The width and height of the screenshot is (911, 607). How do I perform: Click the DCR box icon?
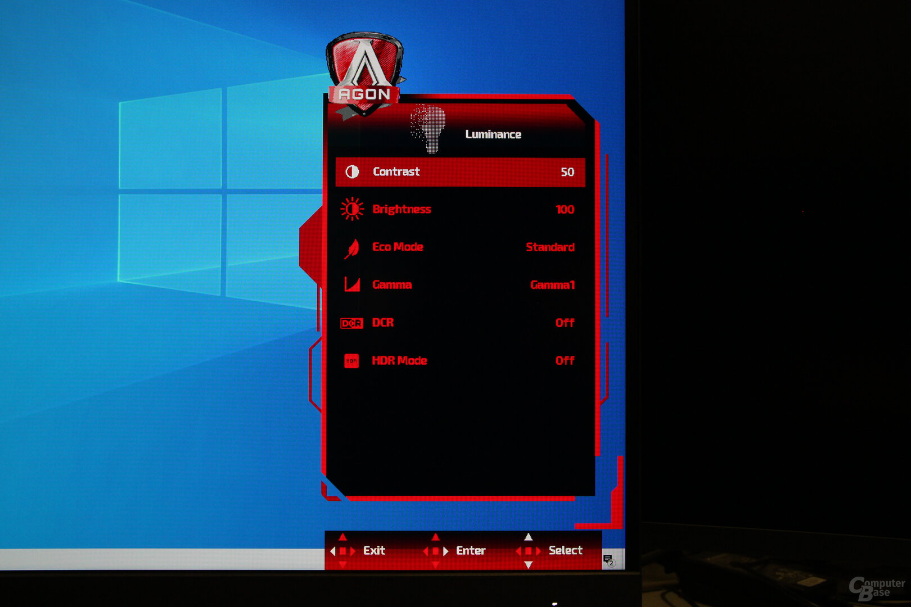pyautogui.click(x=352, y=323)
